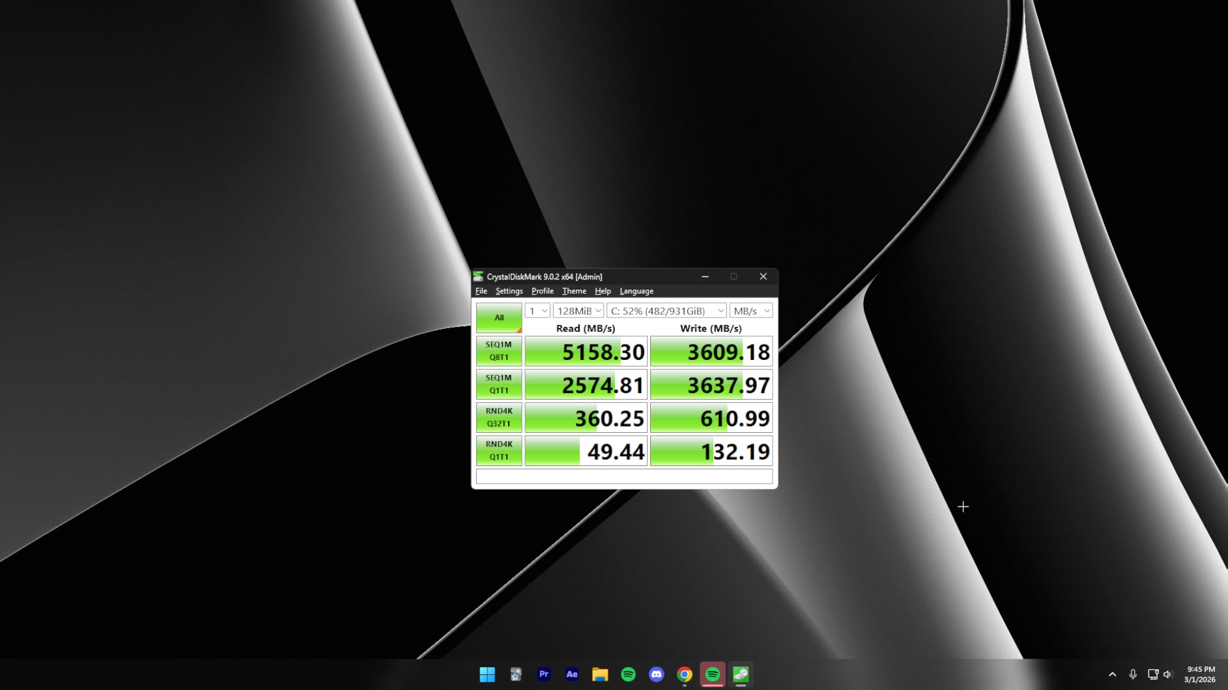Viewport: 1228px width, 690px height.
Task: Open File Explorer from the taskbar
Action: click(600, 674)
